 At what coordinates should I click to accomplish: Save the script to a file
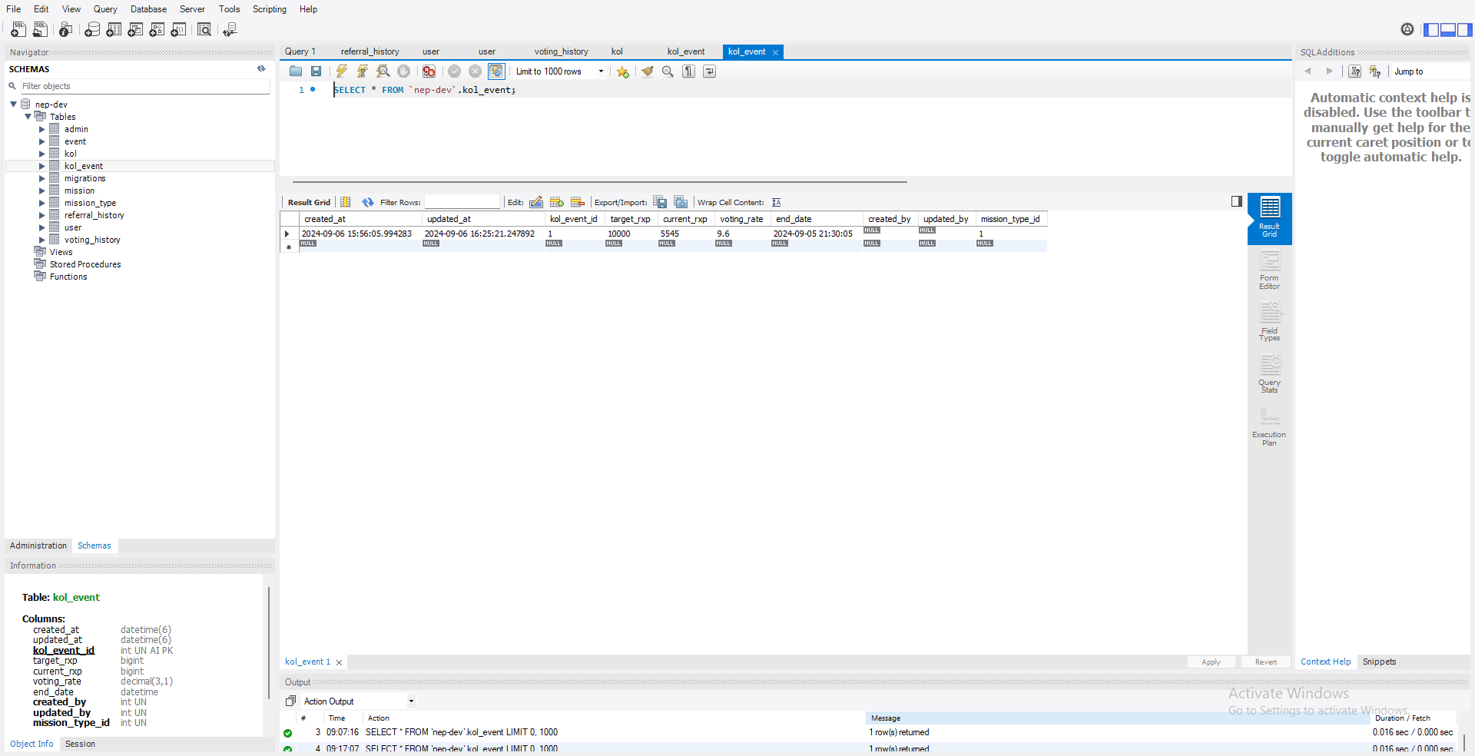click(316, 71)
